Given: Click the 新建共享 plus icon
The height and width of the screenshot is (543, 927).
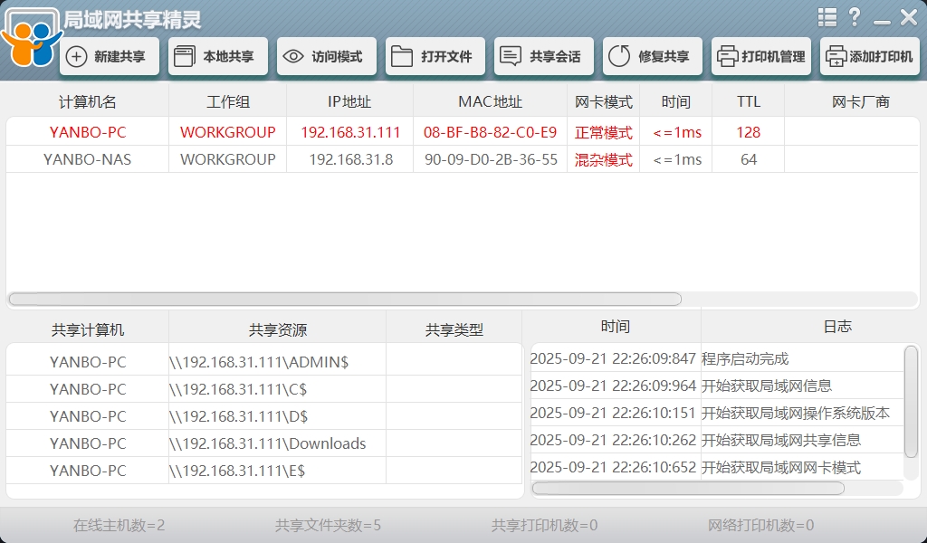Looking at the screenshot, I should point(78,57).
